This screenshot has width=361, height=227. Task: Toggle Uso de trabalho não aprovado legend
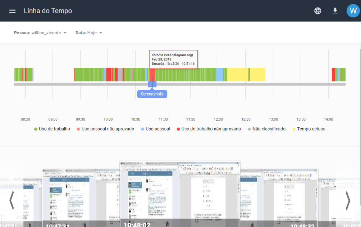point(209,129)
